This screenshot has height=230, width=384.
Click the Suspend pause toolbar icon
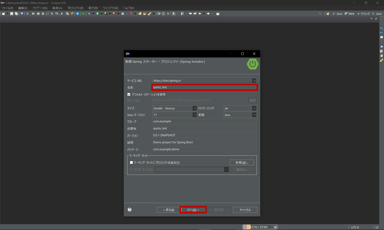(x=38, y=14)
